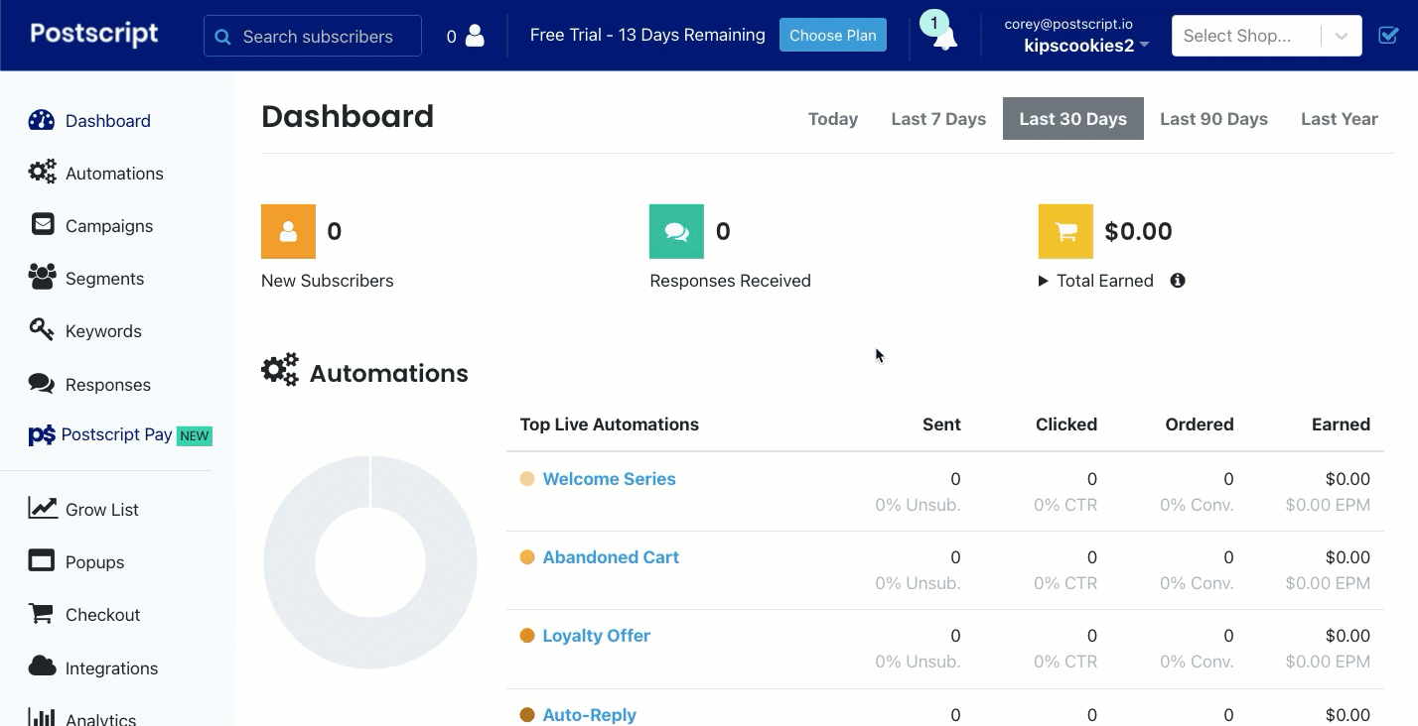This screenshot has height=726, width=1418.
Task: Open Integrations in the sidebar
Action: click(111, 668)
